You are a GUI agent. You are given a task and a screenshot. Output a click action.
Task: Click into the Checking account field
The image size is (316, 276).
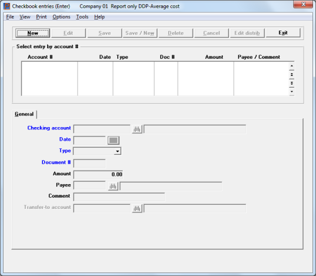coord(102,129)
